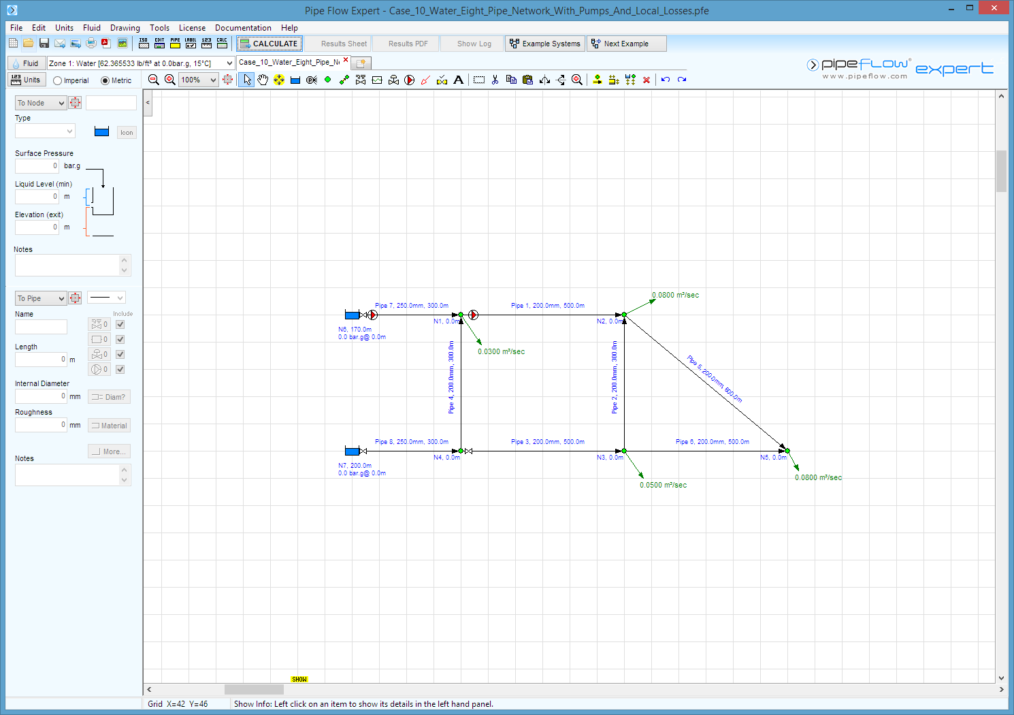The height and width of the screenshot is (715, 1014).
Task: Click the LABEL options icon
Action: 191,43
